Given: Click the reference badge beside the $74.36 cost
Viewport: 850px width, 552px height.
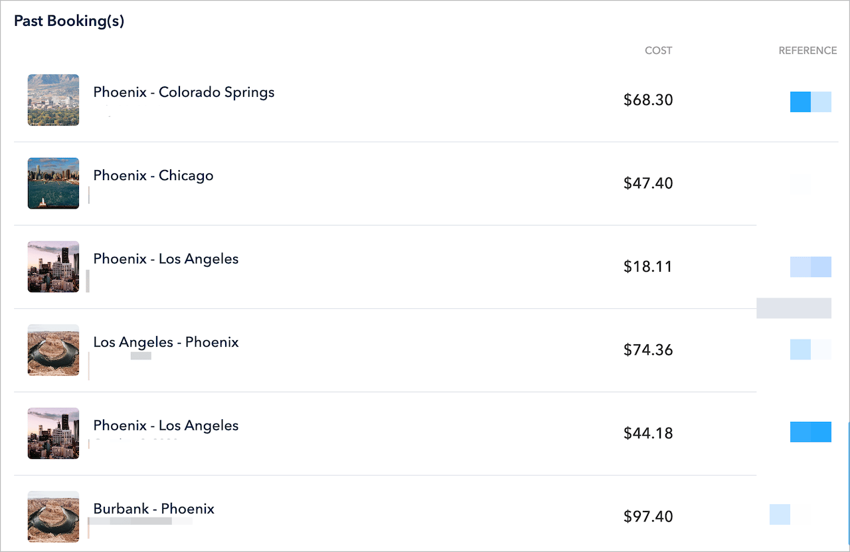Looking at the screenshot, I should [x=810, y=349].
